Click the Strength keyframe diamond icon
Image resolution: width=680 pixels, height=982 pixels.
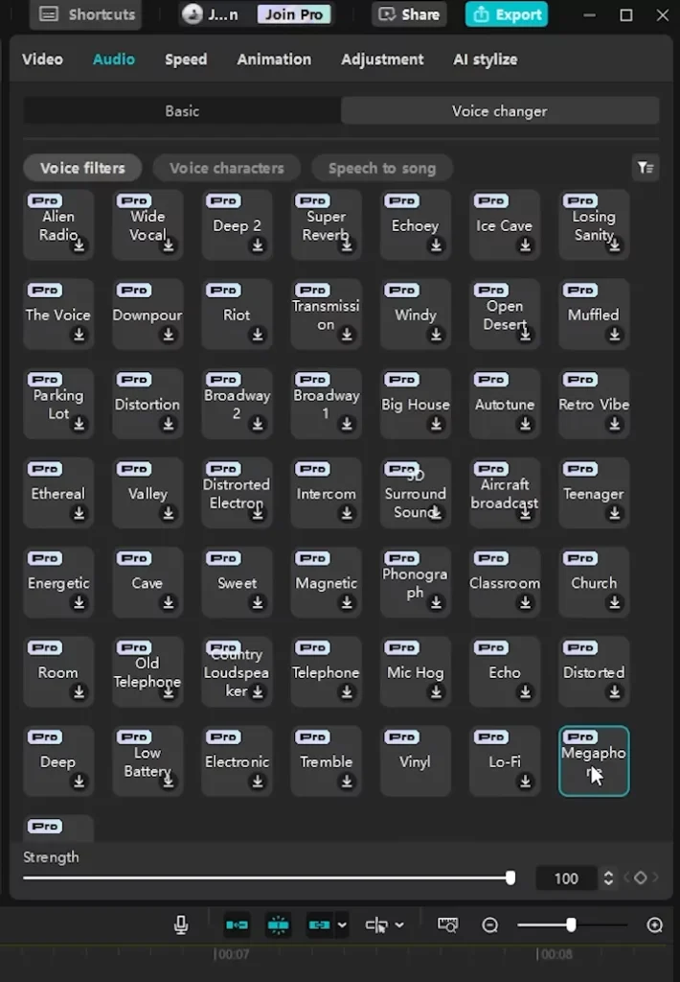(640, 878)
